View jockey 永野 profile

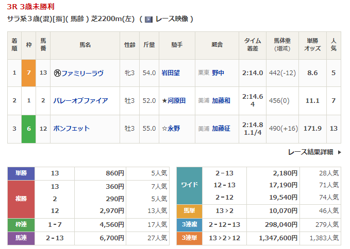click(x=175, y=129)
